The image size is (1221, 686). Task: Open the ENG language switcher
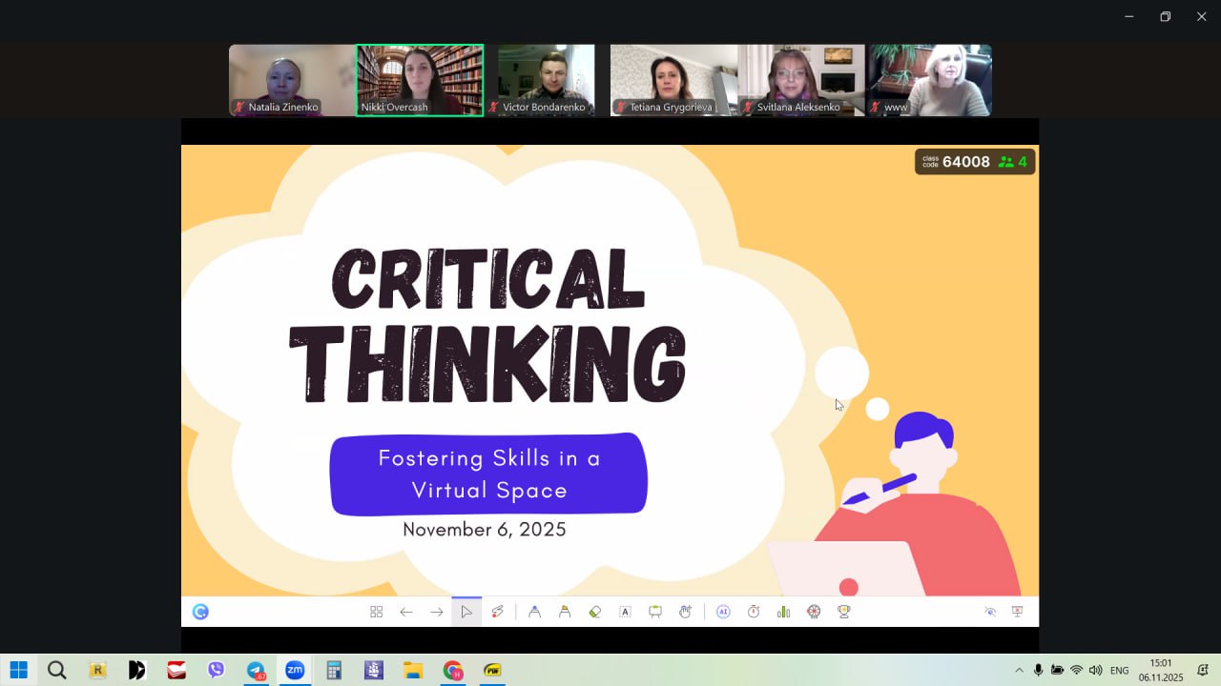pyautogui.click(x=1120, y=671)
